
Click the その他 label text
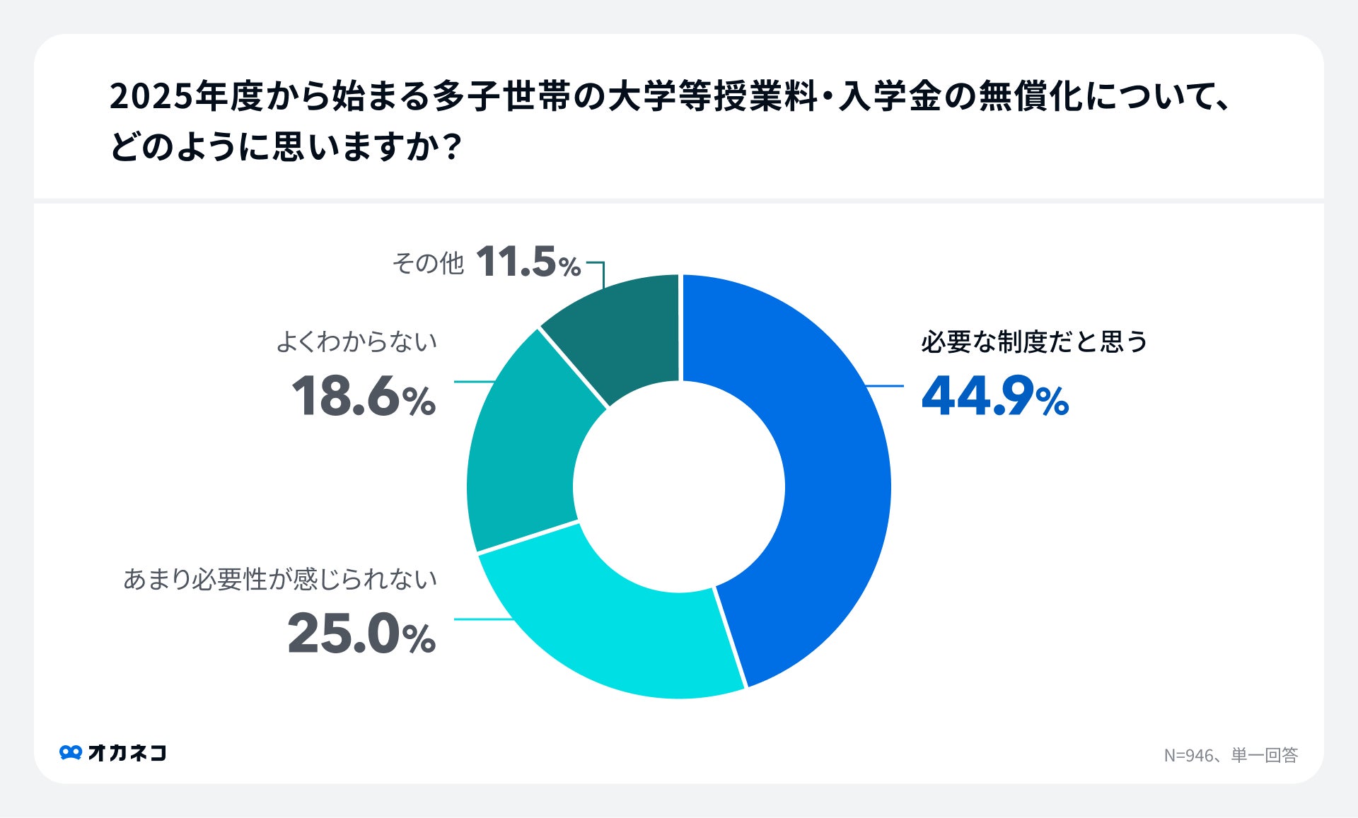(x=428, y=264)
